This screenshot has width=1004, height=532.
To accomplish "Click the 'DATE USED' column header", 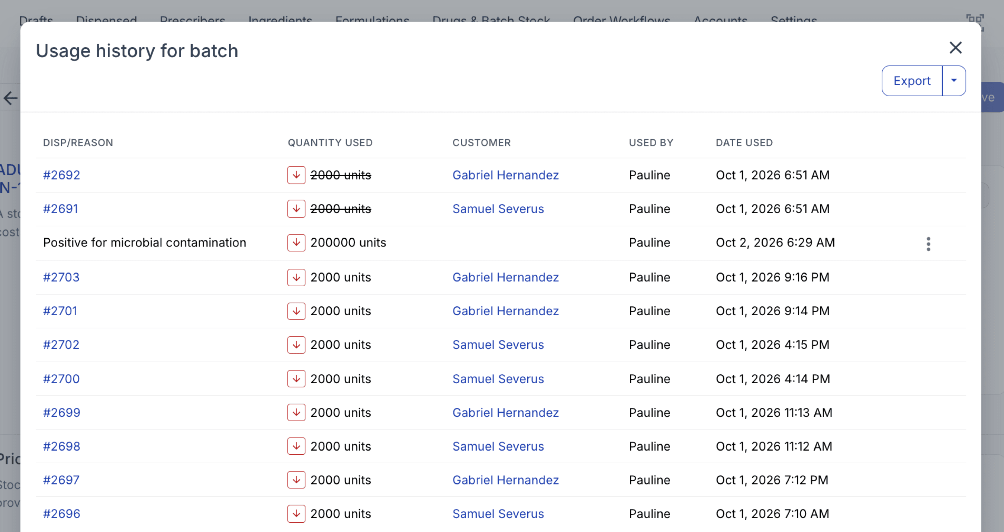I will (744, 143).
